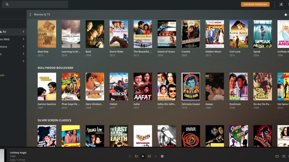The width and height of the screenshot is (289, 162).
Task: Open the Aafat poster
Action: point(143,87)
